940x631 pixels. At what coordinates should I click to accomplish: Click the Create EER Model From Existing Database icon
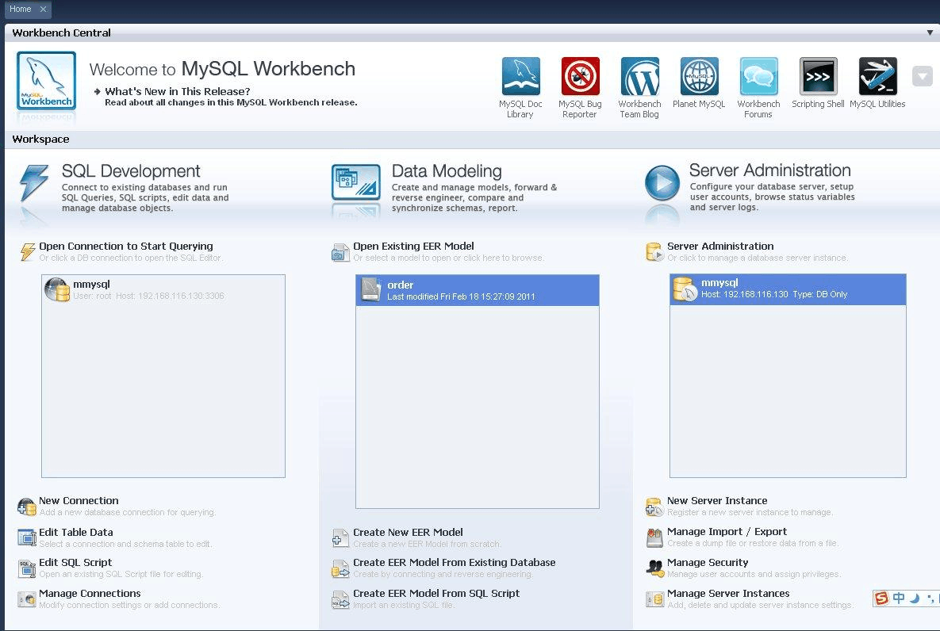click(340, 568)
